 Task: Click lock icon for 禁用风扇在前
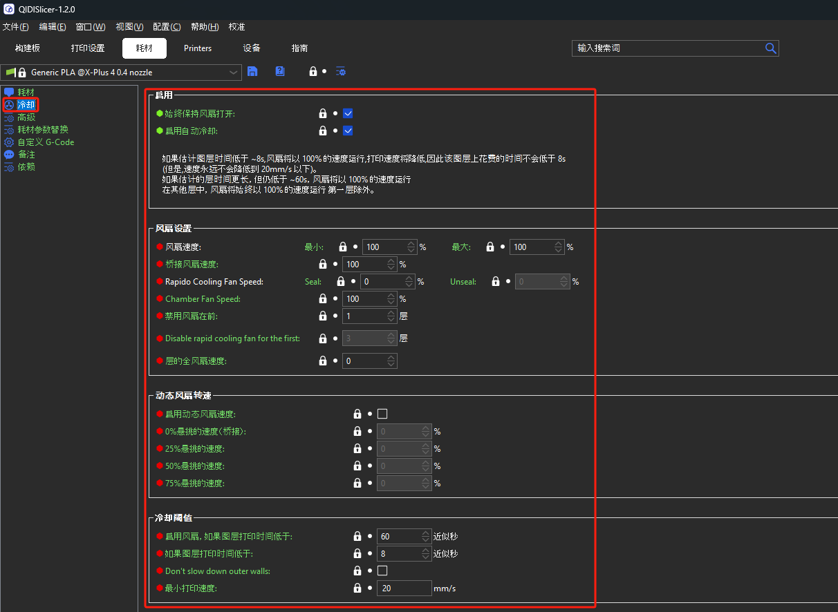coord(322,316)
